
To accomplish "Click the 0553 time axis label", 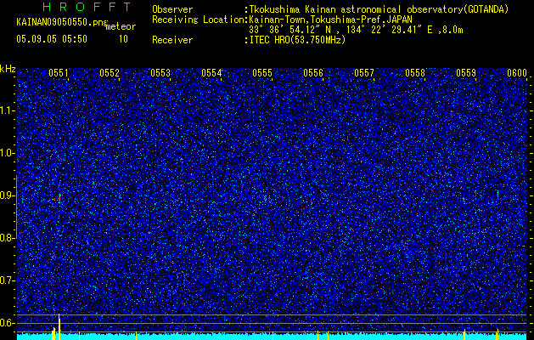I will (x=160, y=73).
